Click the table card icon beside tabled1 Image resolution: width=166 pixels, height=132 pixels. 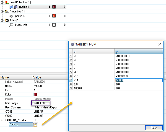16,7
